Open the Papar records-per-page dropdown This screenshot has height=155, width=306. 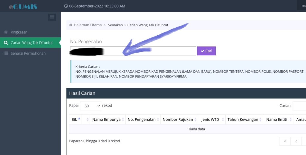(x=91, y=106)
